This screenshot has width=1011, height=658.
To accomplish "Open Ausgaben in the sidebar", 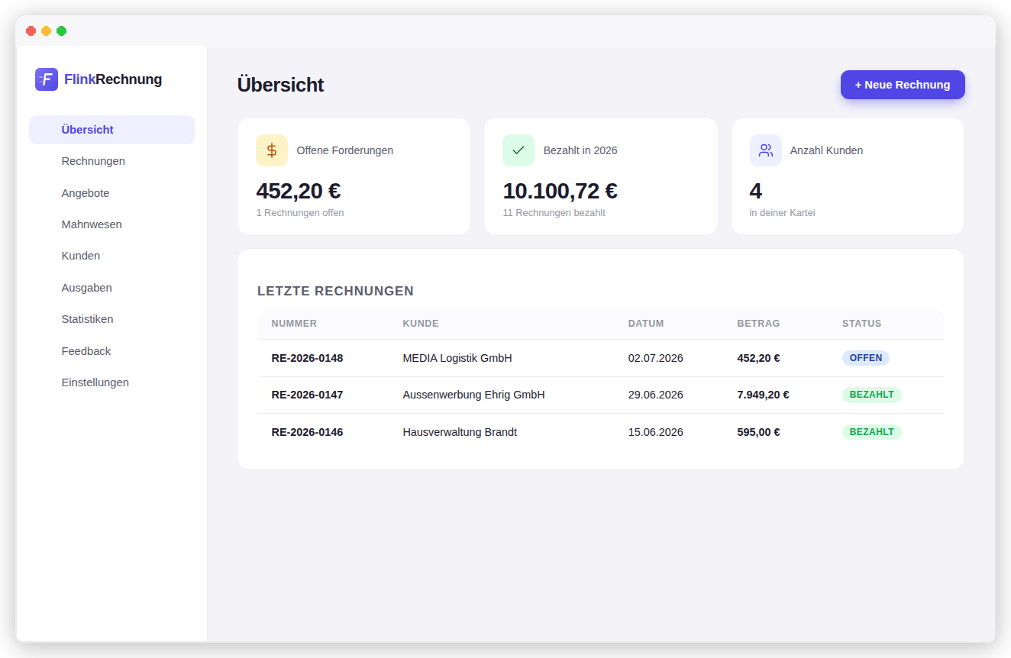I will tap(111, 288).
